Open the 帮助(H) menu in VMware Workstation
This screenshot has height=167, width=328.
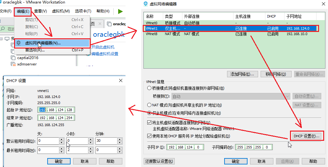pos(103,11)
